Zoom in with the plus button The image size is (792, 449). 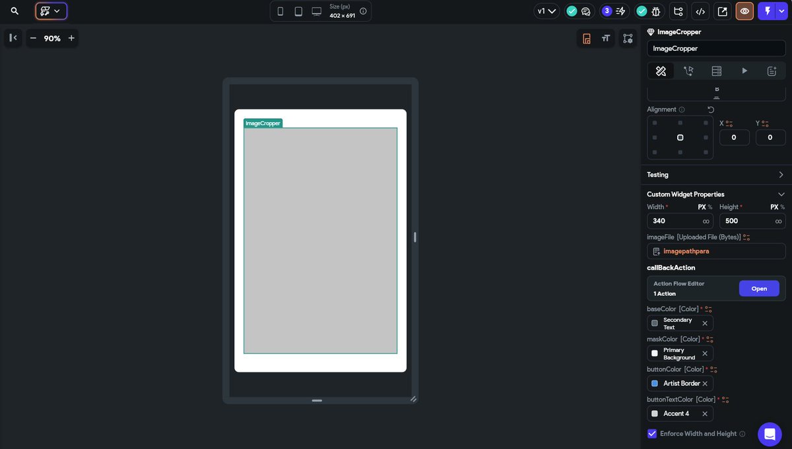tap(71, 38)
